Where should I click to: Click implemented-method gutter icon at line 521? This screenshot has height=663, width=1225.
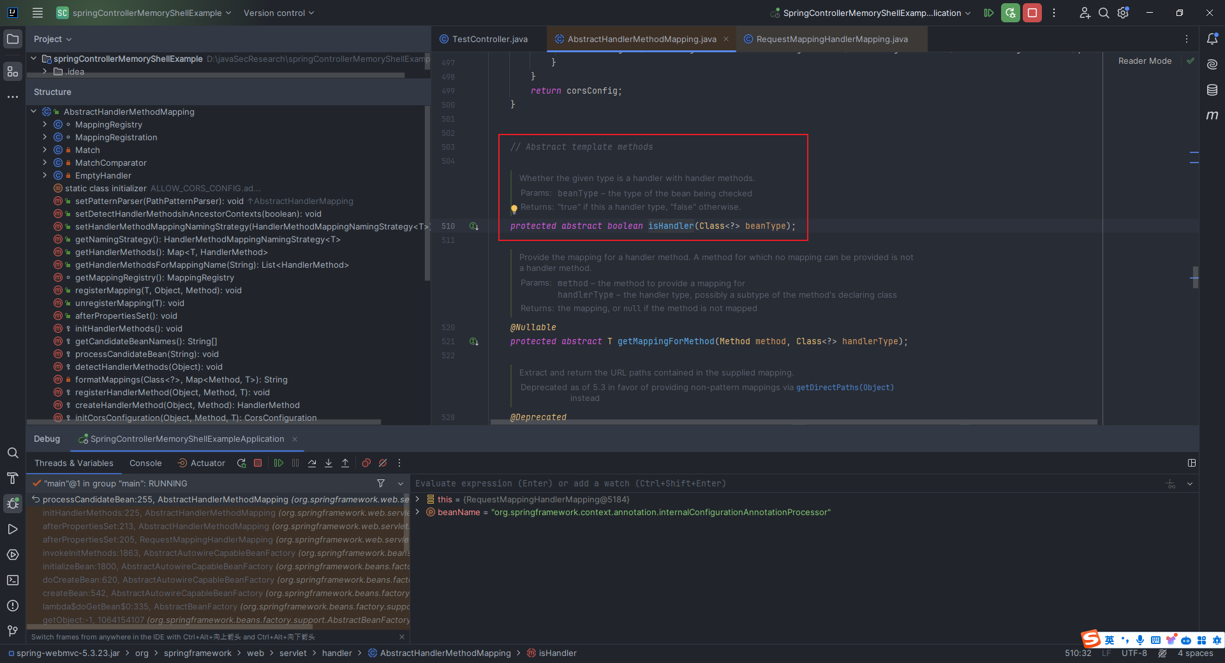click(x=474, y=342)
